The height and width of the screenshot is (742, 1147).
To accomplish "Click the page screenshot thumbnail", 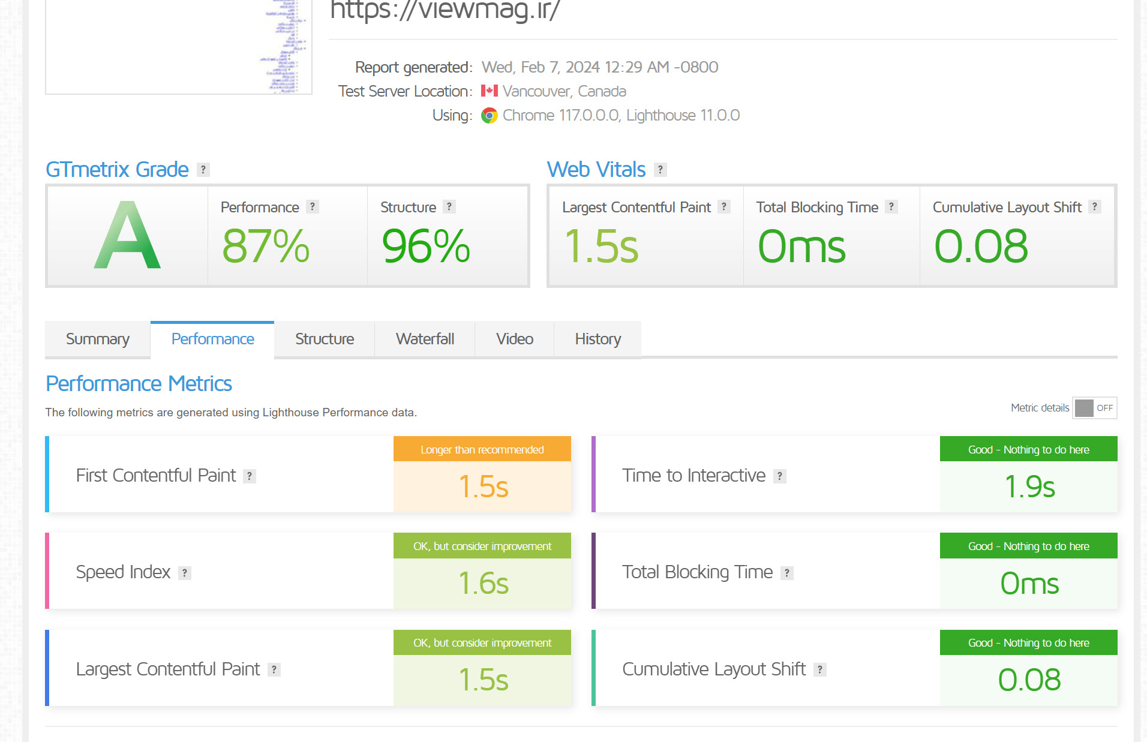I will coord(179,47).
